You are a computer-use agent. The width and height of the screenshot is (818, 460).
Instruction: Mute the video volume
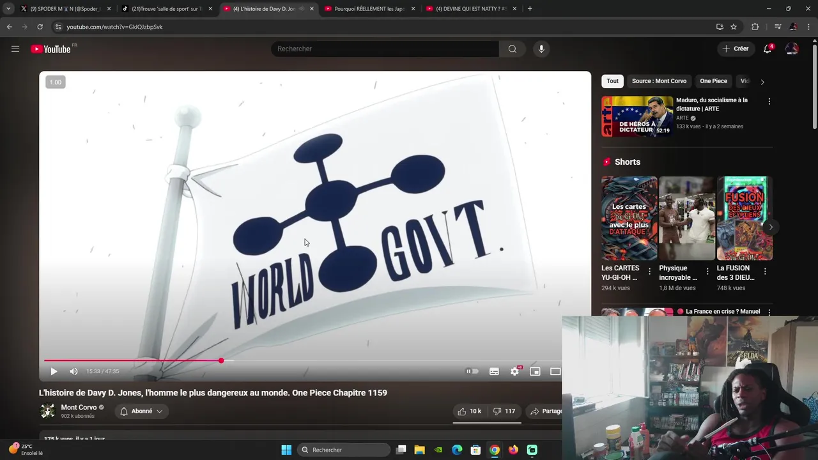point(73,371)
